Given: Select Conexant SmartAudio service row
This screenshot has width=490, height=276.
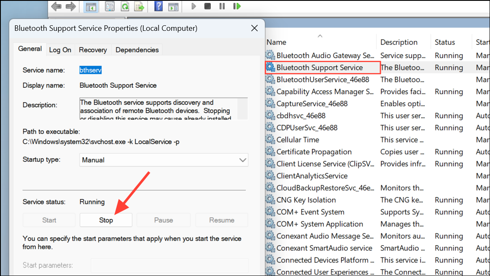Looking at the screenshot, I should [324, 248].
